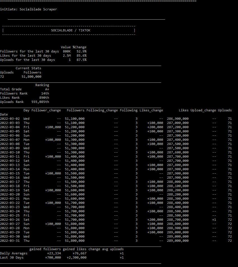Click the Likes Rank '890th' value

pyautogui.click(x=44, y=98)
